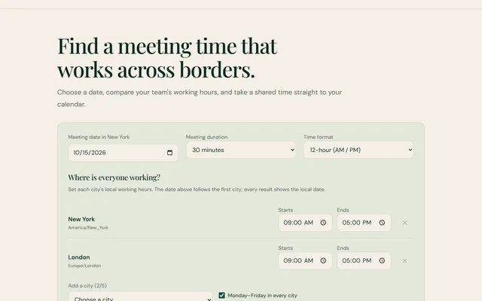
Task: Click the New York city name
Action: tap(81, 219)
